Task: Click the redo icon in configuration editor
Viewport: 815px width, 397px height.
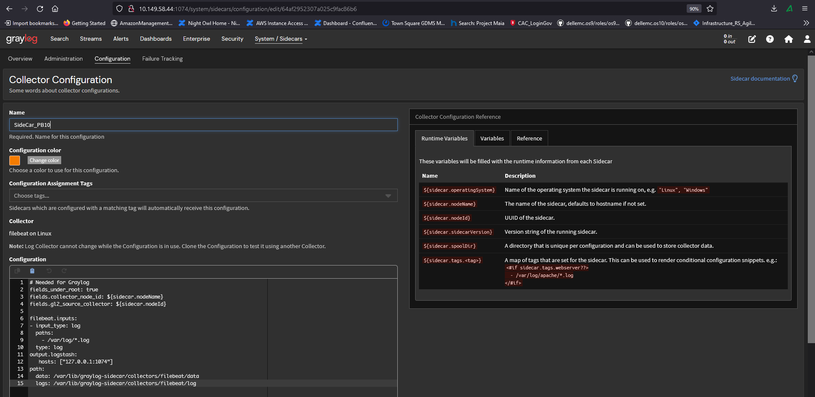Action: 64,271
